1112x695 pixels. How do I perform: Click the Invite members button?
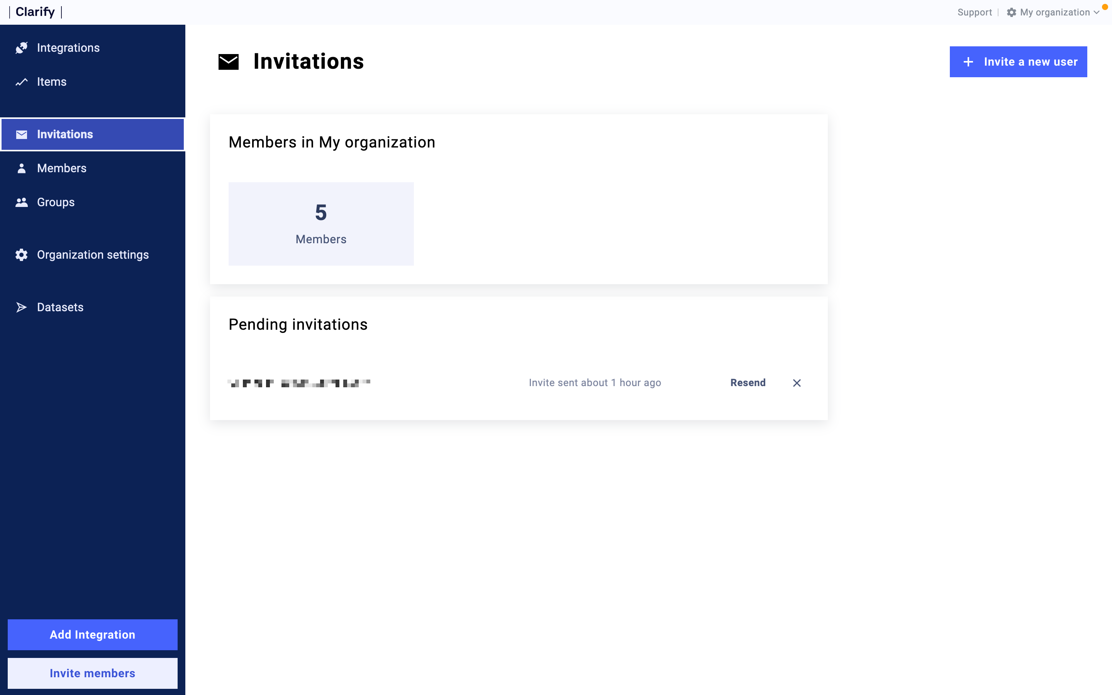click(x=92, y=673)
